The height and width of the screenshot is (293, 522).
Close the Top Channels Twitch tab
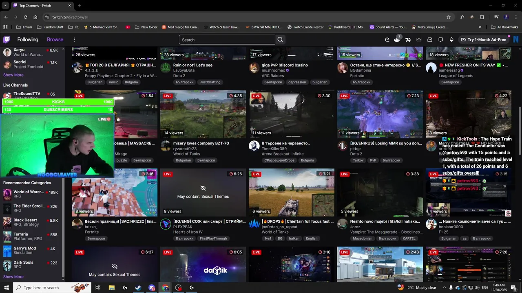click(69, 5)
